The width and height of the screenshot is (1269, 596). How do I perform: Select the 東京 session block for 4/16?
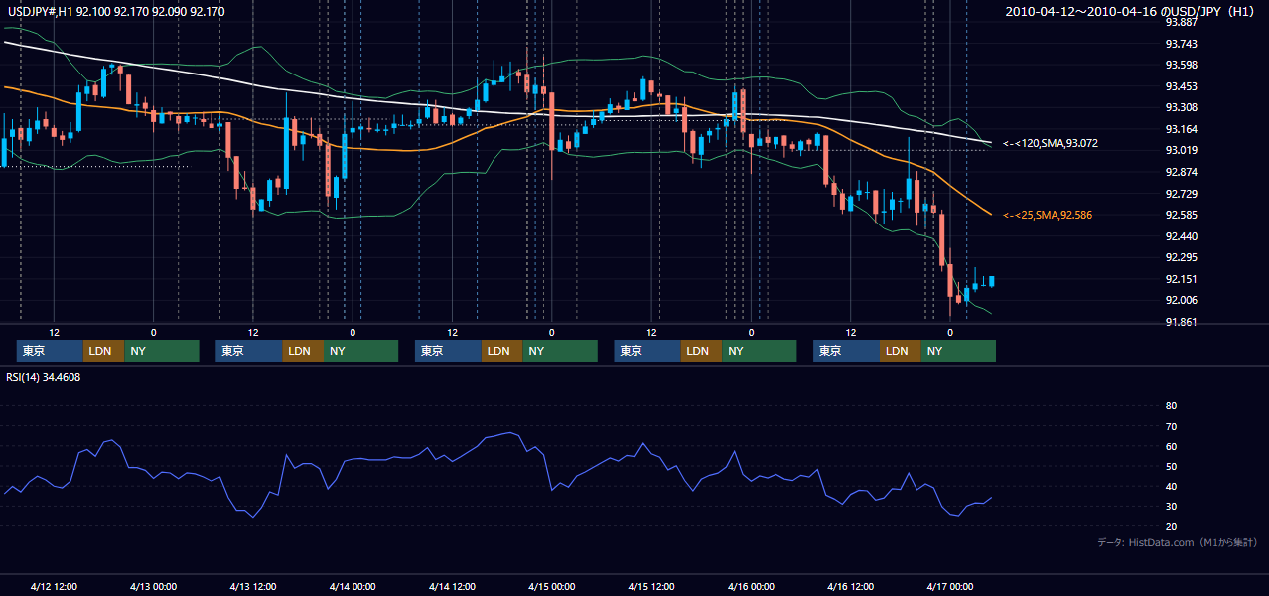846,351
